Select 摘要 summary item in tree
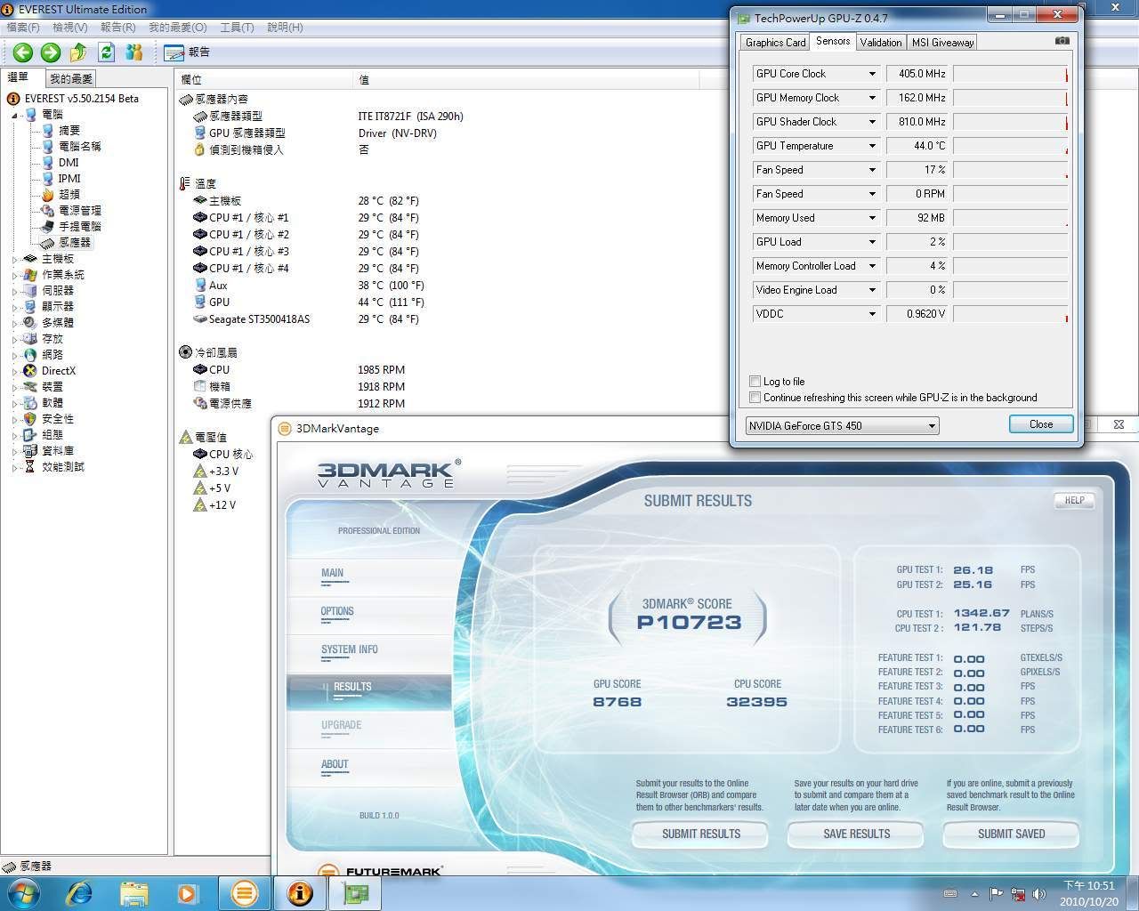This screenshot has height=911, width=1139. point(69,130)
